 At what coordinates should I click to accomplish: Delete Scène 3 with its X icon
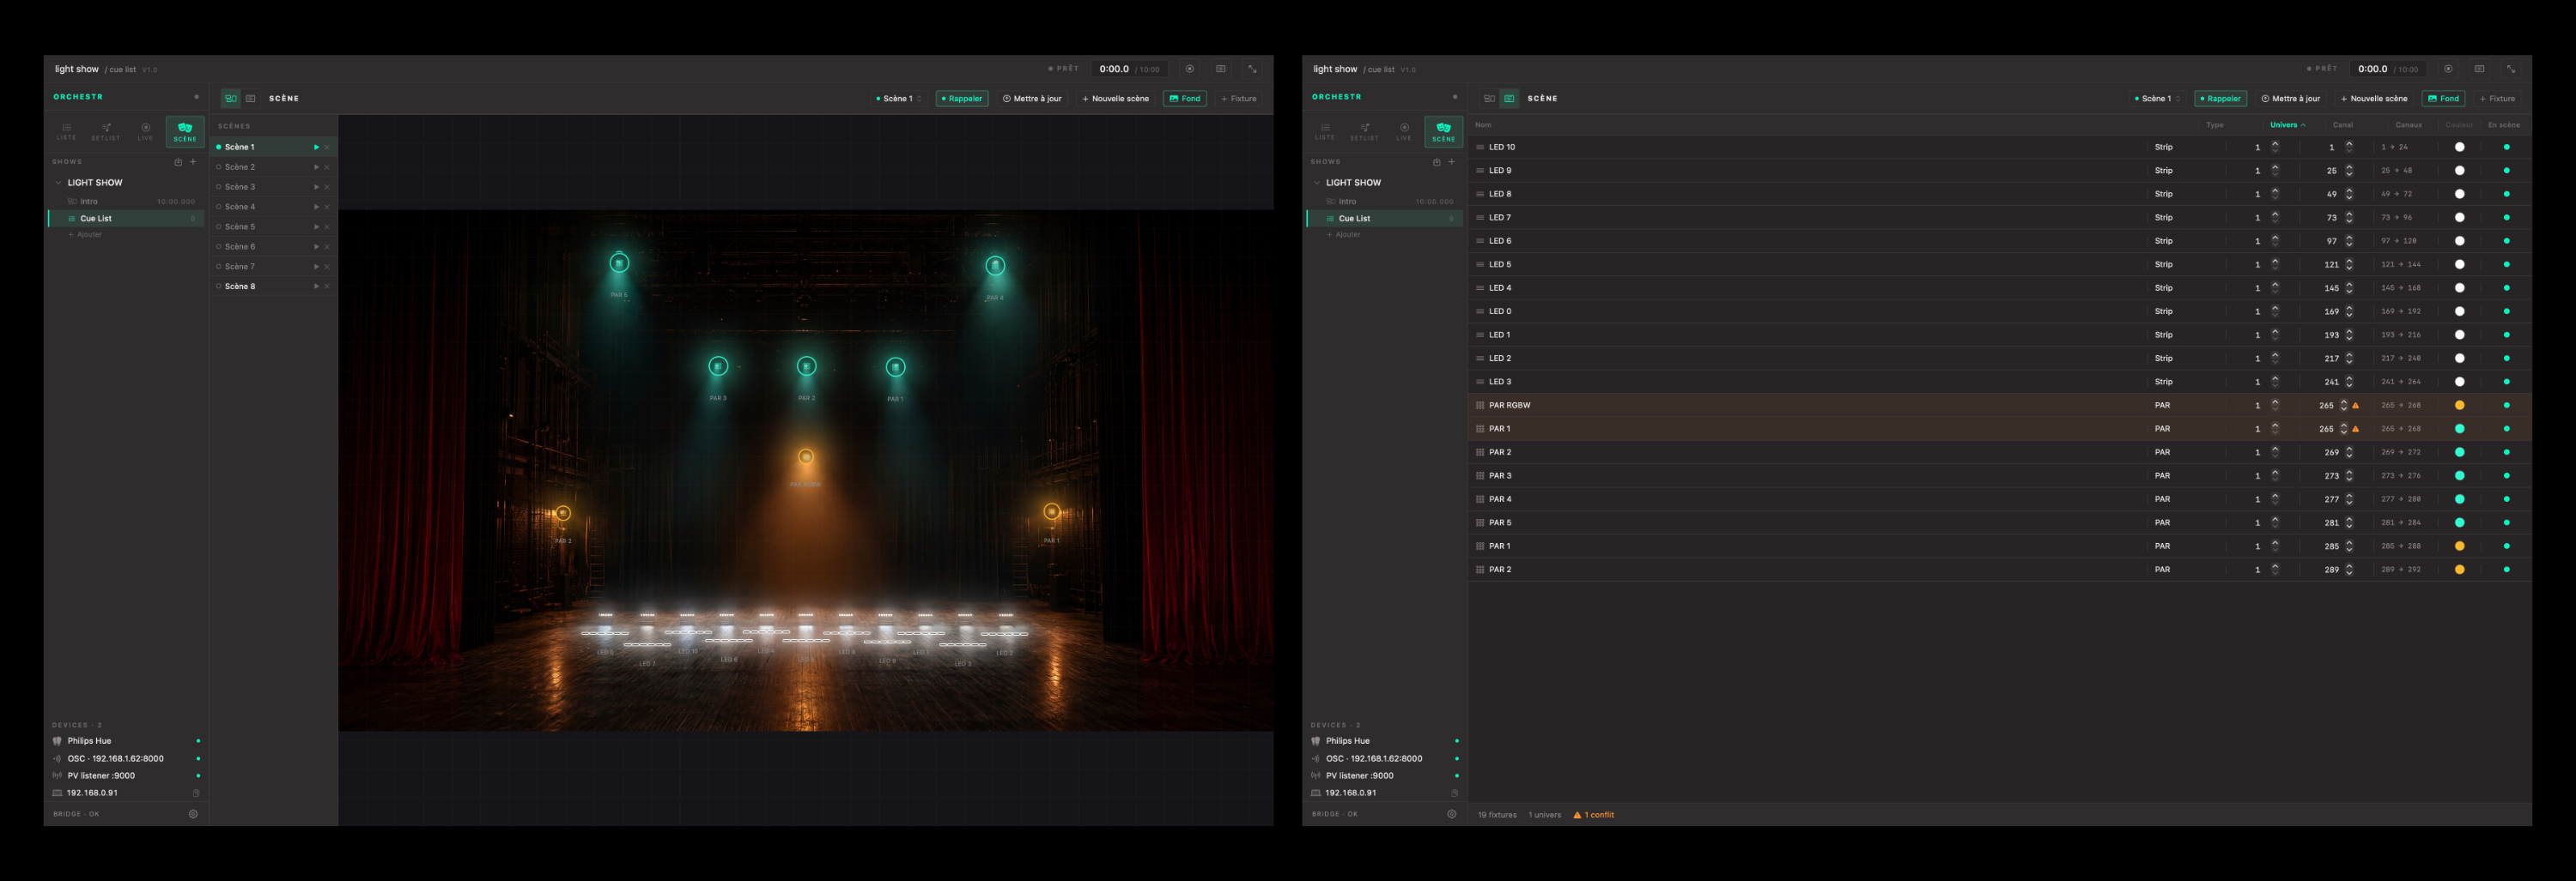tap(327, 187)
